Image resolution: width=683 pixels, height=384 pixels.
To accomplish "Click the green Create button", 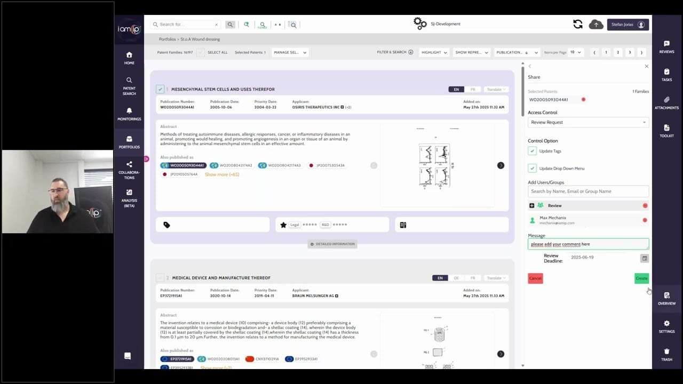I will point(641,278).
